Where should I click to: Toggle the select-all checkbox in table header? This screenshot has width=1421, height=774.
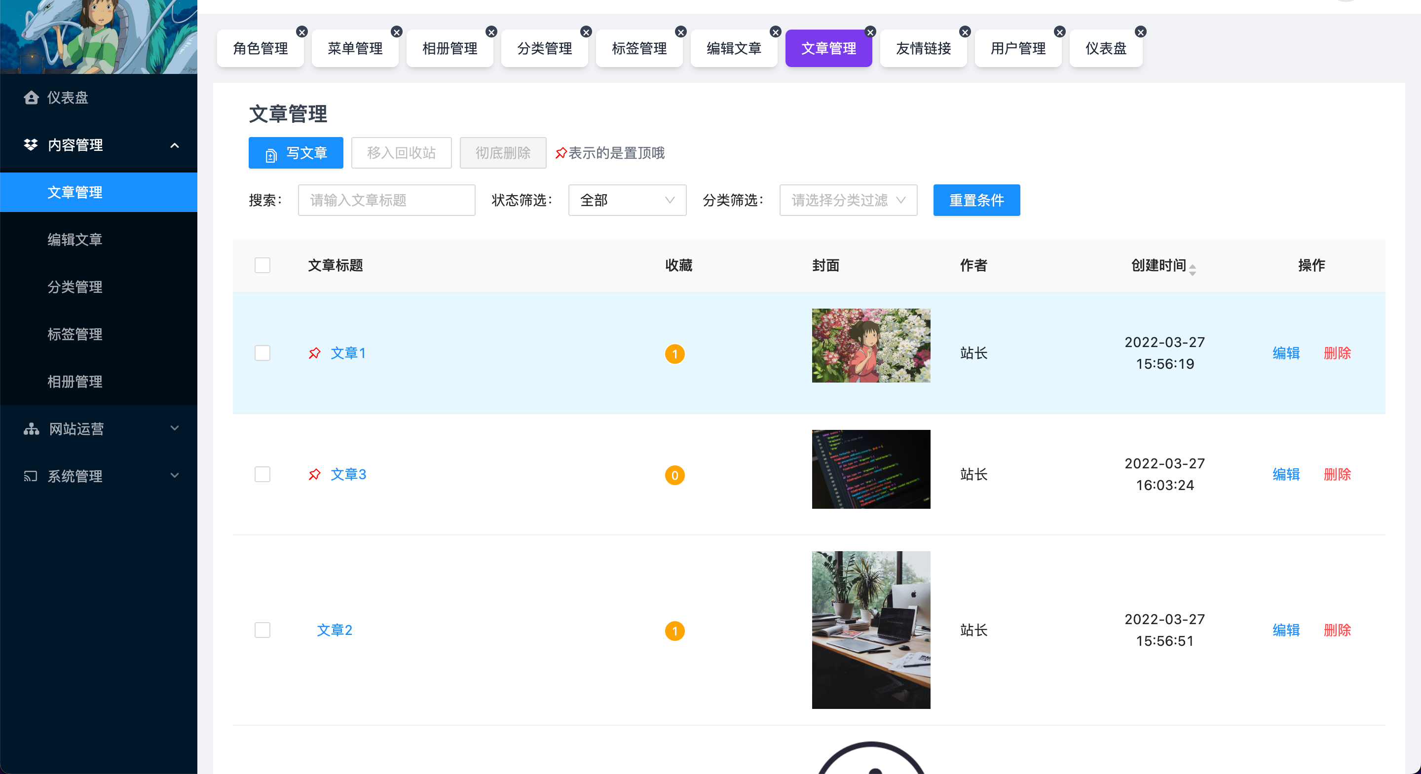pos(262,265)
